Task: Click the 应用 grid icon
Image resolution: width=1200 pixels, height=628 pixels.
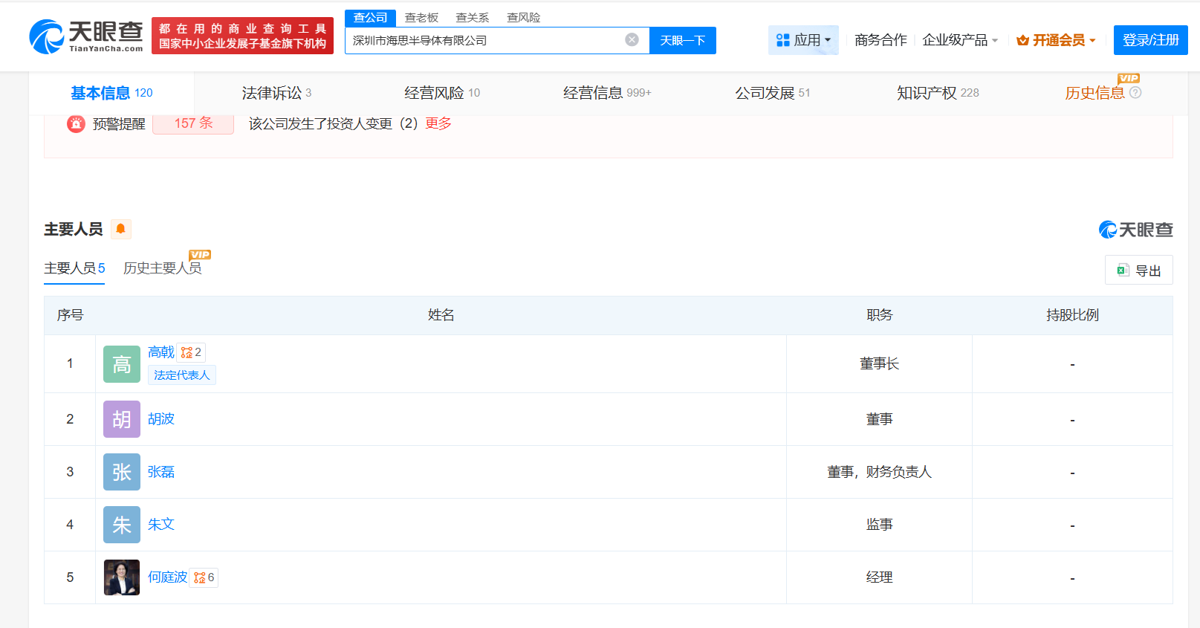Action: (x=782, y=40)
